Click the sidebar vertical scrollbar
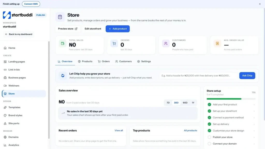 point(49,90)
